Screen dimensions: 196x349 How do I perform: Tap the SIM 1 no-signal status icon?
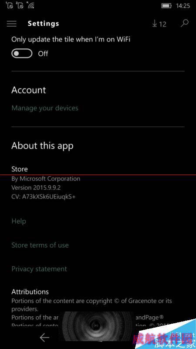point(10,5)
